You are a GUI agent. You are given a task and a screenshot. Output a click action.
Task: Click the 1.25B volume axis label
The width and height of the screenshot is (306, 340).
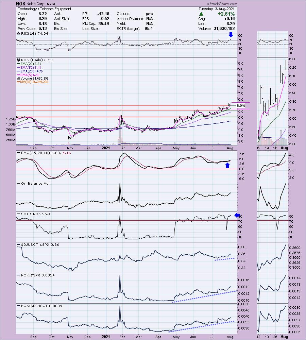click(11, 119)
